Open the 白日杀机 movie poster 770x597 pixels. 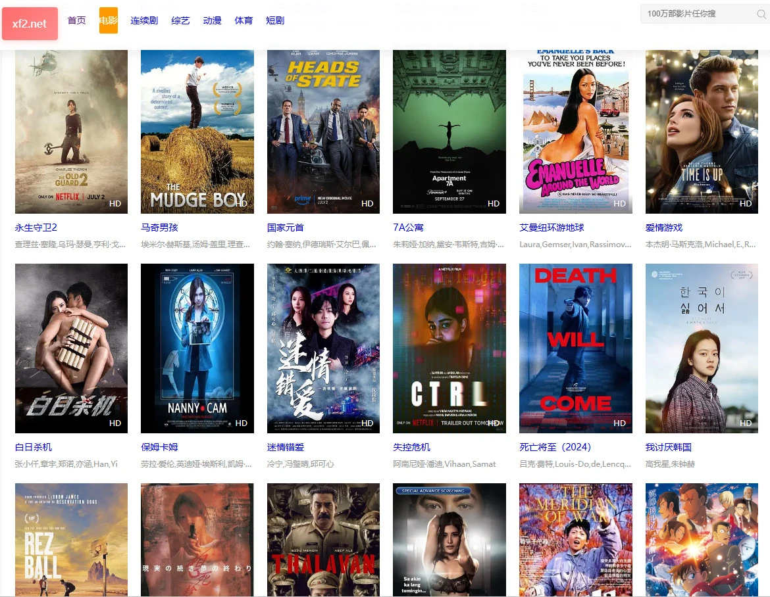coord(71,348)
